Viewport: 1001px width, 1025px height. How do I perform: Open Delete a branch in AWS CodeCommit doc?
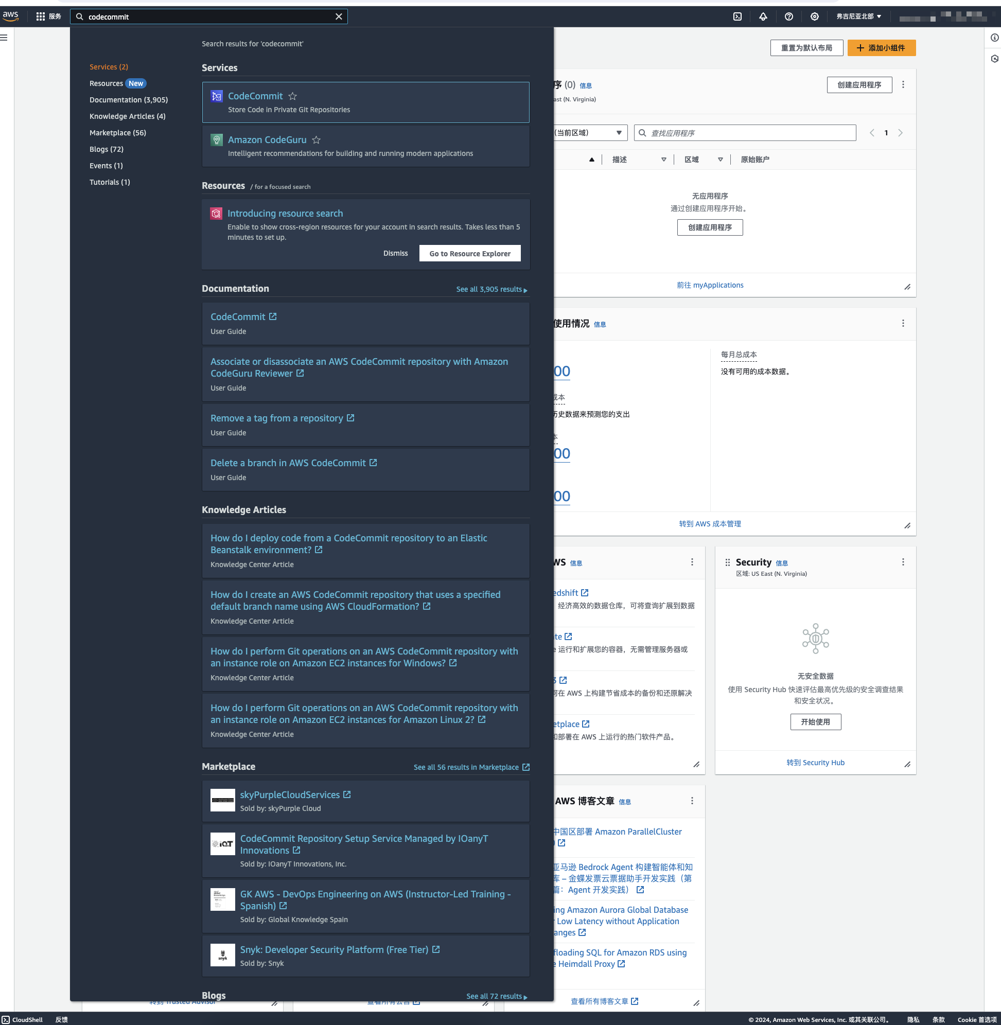tap(293, 463)
